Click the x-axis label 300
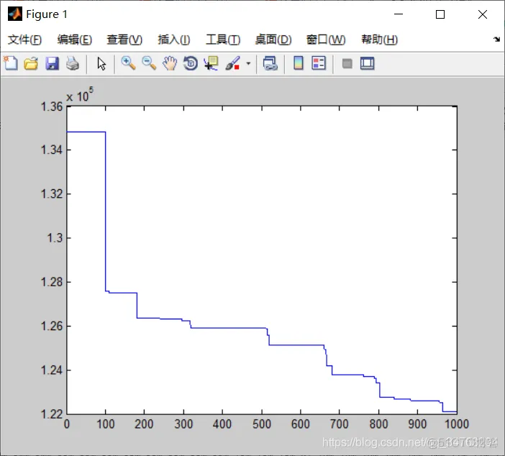This screenshot has height=456, width=505. tap(183, 424)
